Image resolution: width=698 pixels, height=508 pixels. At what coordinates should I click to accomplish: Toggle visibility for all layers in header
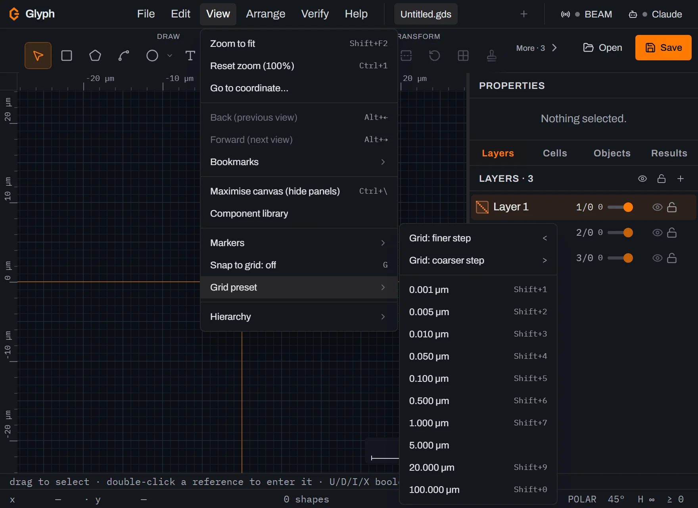642,179
